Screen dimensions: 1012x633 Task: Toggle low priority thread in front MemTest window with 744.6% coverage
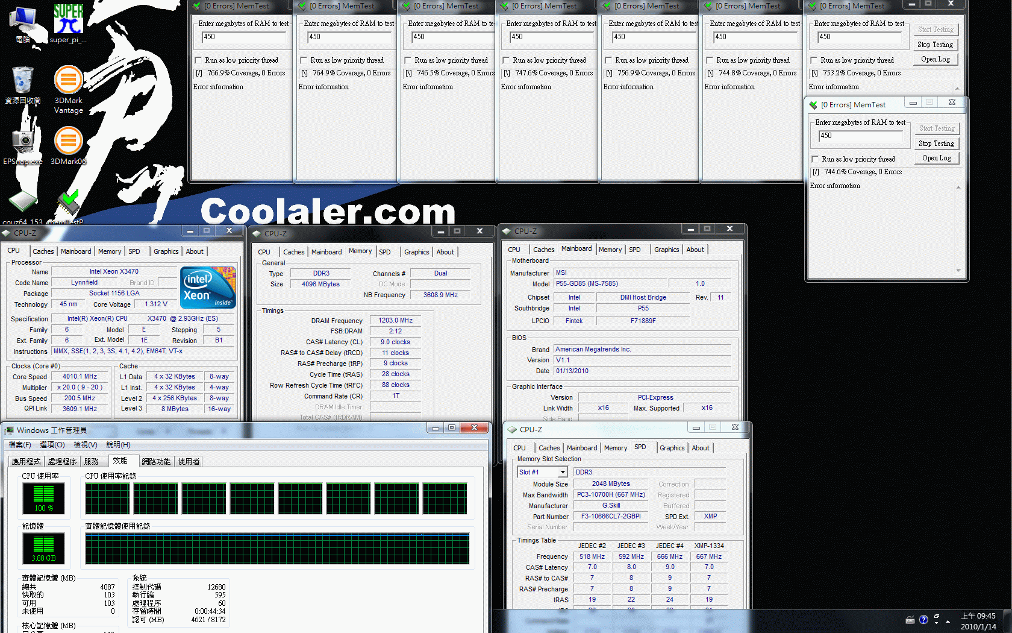815,159
